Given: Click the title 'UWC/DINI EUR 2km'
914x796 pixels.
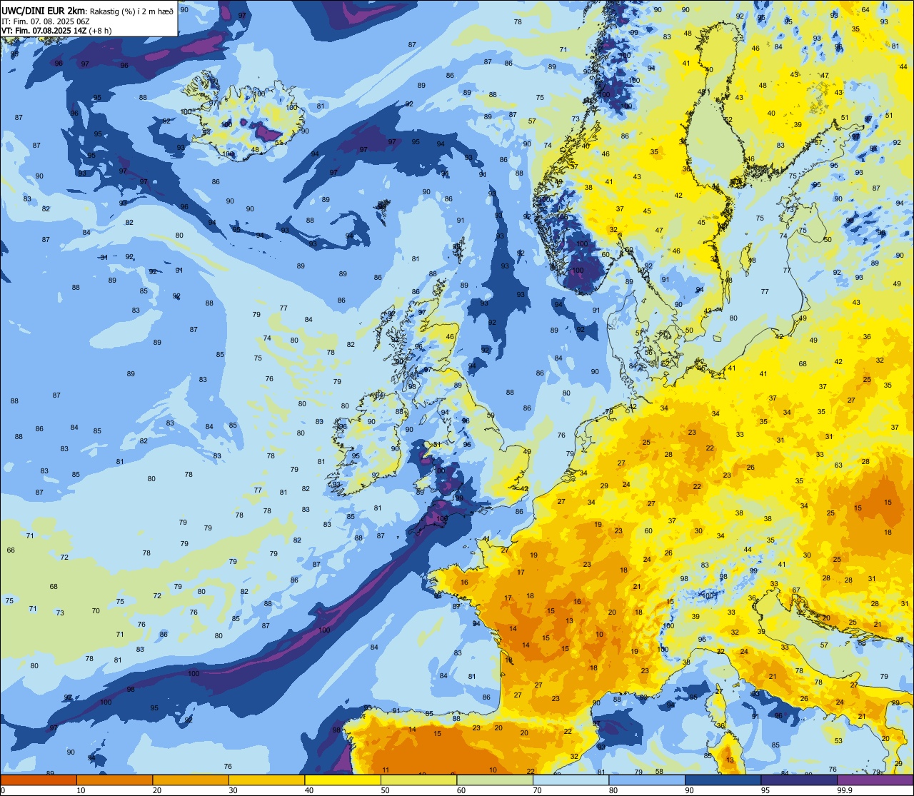Looking at the screenshot, I should pyautogui.click(x=42, y=10).
